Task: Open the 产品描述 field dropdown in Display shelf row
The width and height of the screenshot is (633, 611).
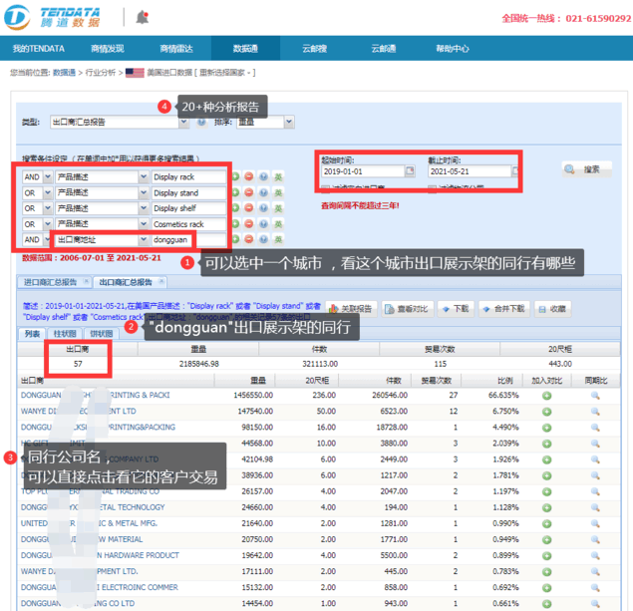Action: click(144, 208)
